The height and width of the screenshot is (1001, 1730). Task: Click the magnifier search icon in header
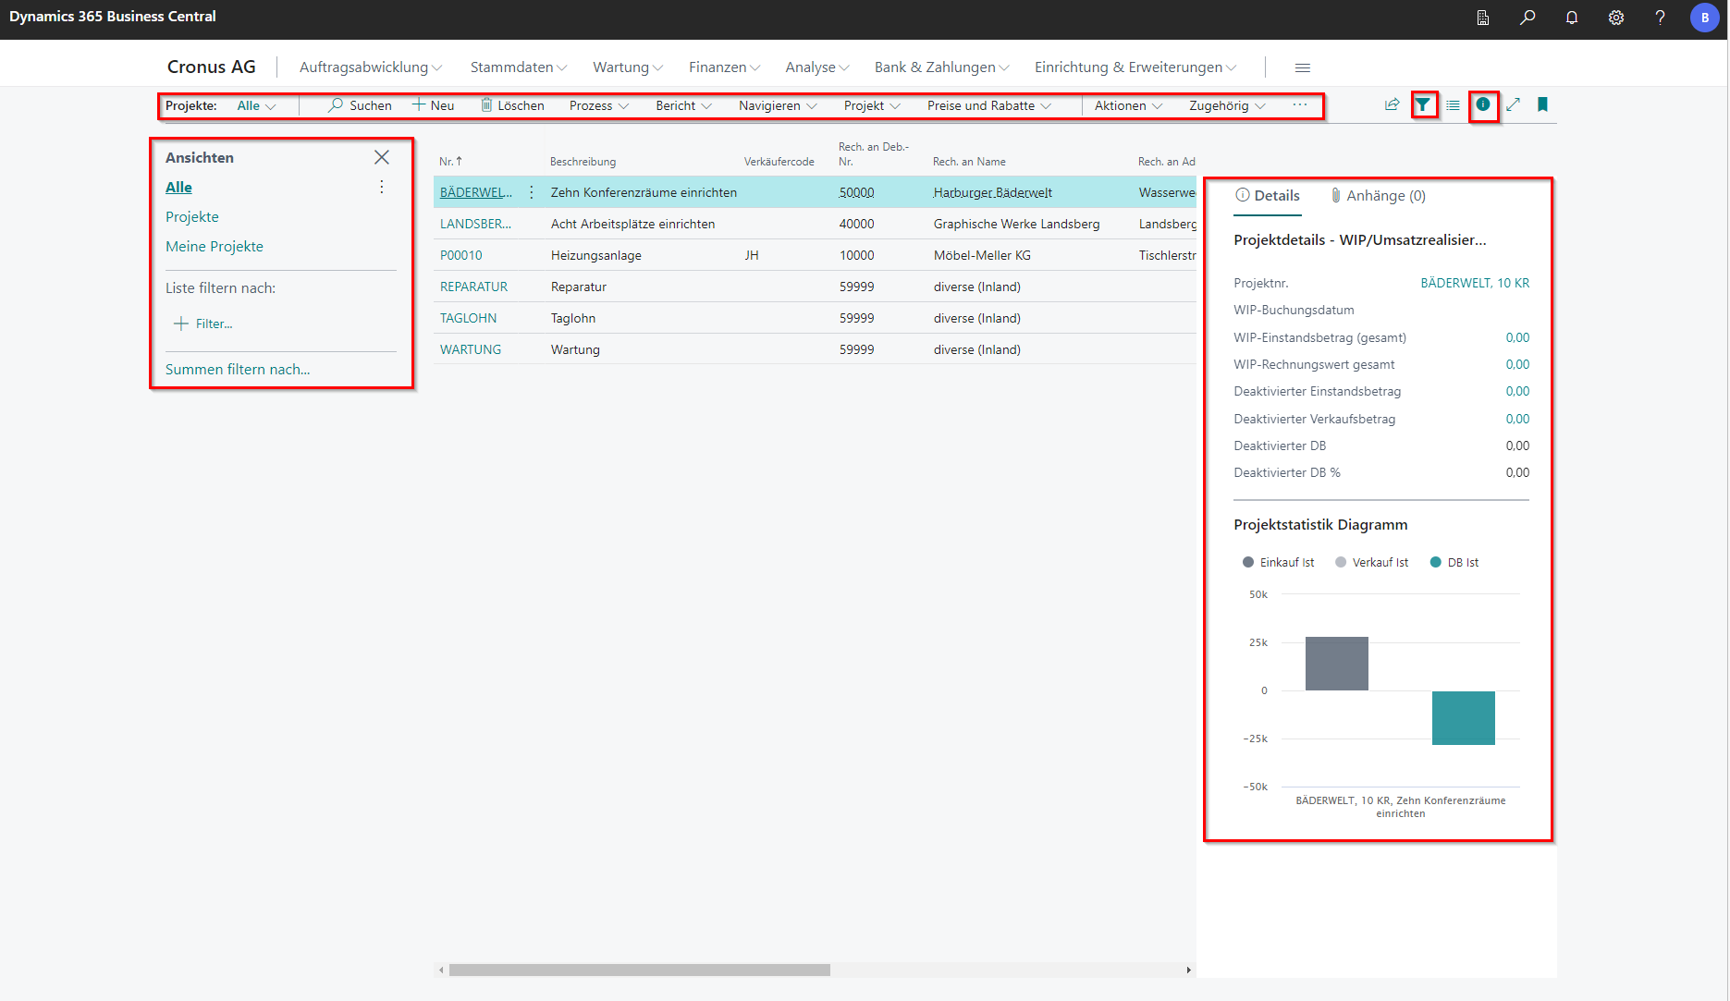point(1528,18)
